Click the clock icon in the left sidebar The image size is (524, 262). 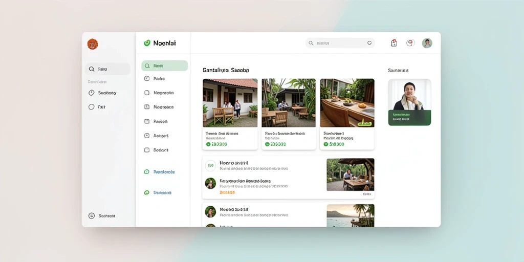[x=91, y=93]
